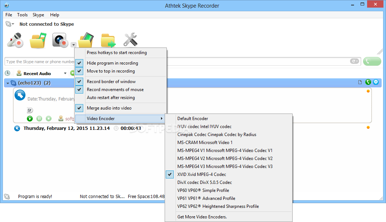Open the Tools menu

tap(23, 15)
